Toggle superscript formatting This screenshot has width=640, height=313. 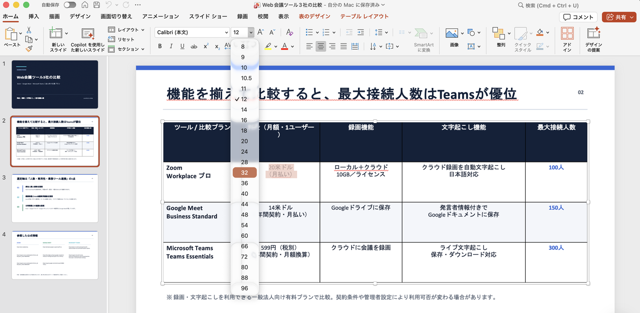point(206,46)
